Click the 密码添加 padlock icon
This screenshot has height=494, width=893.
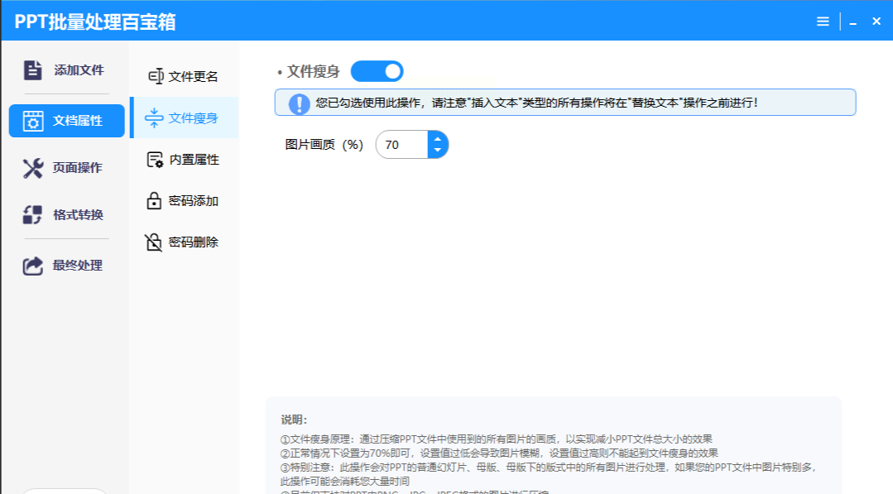154,201
